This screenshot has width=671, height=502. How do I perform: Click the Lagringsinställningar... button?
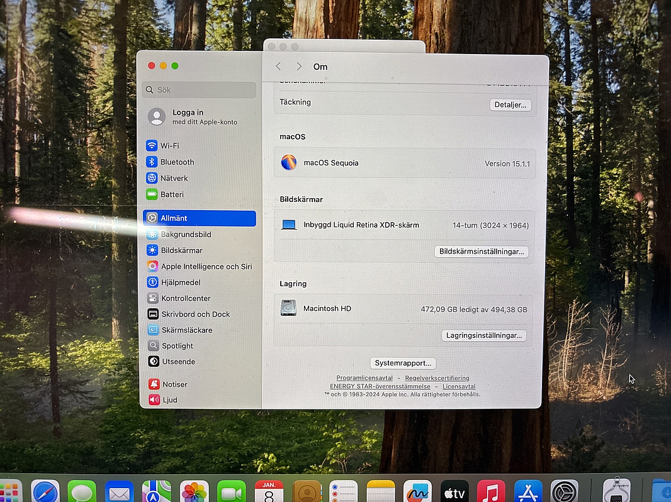483,335
